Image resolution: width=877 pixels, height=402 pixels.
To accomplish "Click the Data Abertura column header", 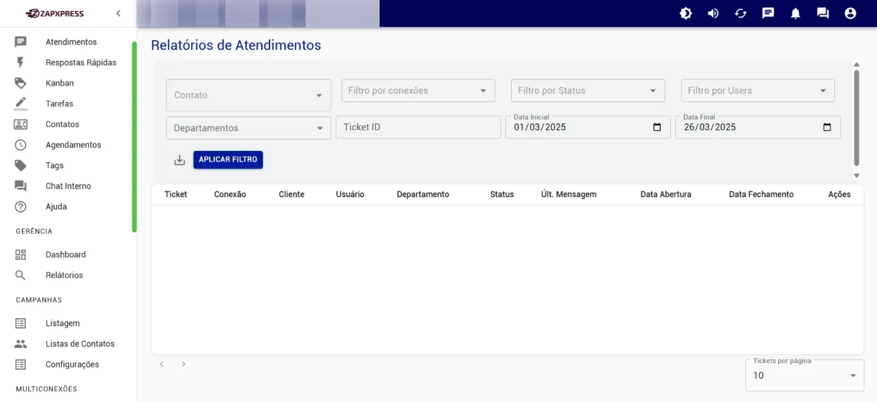I will click(x=666, y=195).
